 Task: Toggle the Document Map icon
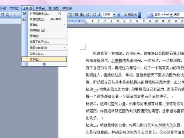[94, 15]
